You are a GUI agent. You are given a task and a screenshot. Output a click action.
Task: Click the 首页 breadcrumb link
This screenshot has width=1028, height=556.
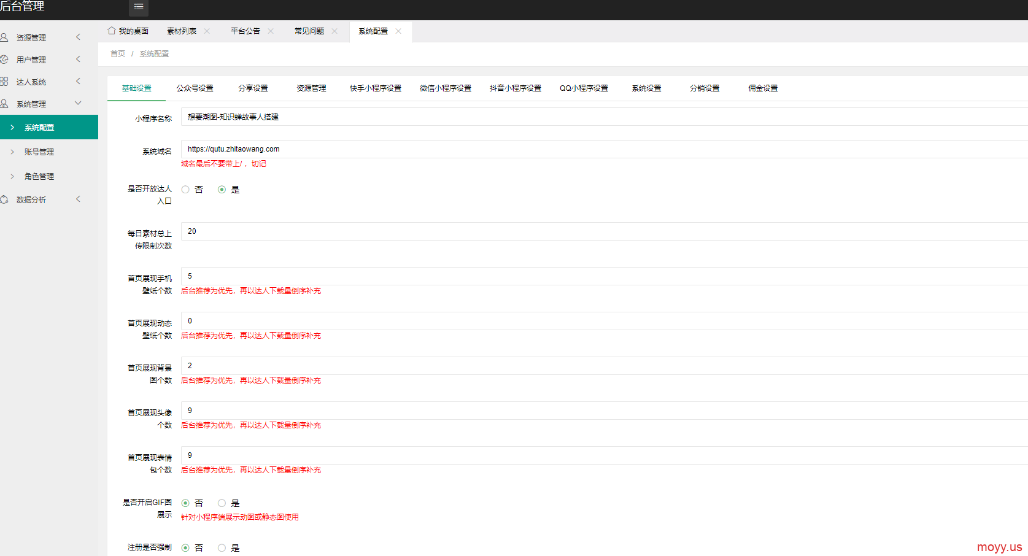point(118,54)
